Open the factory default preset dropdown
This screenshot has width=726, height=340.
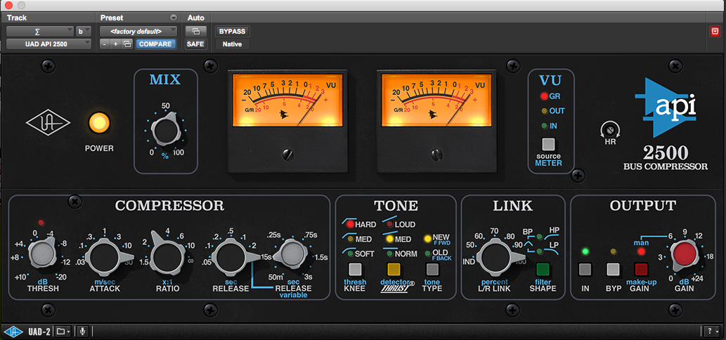pos(138,32)
